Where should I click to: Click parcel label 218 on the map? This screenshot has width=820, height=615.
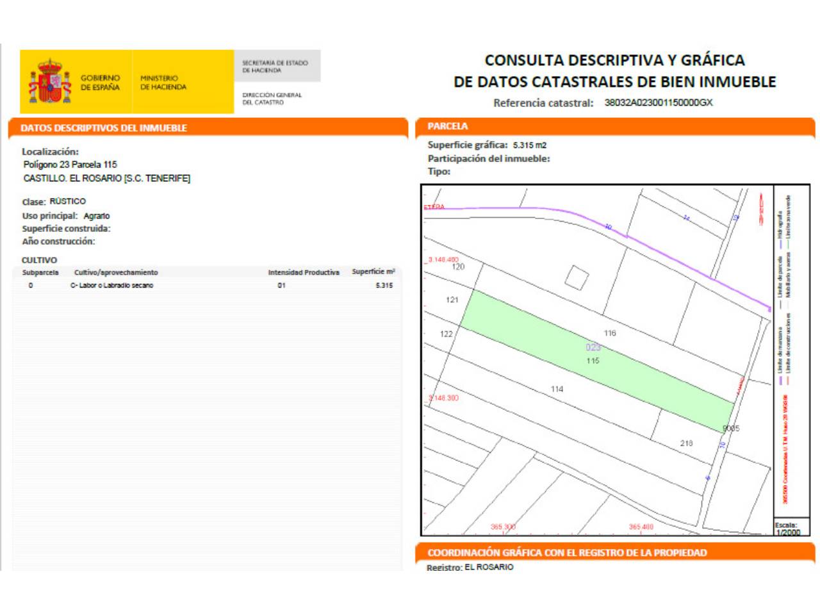(686, 443)
